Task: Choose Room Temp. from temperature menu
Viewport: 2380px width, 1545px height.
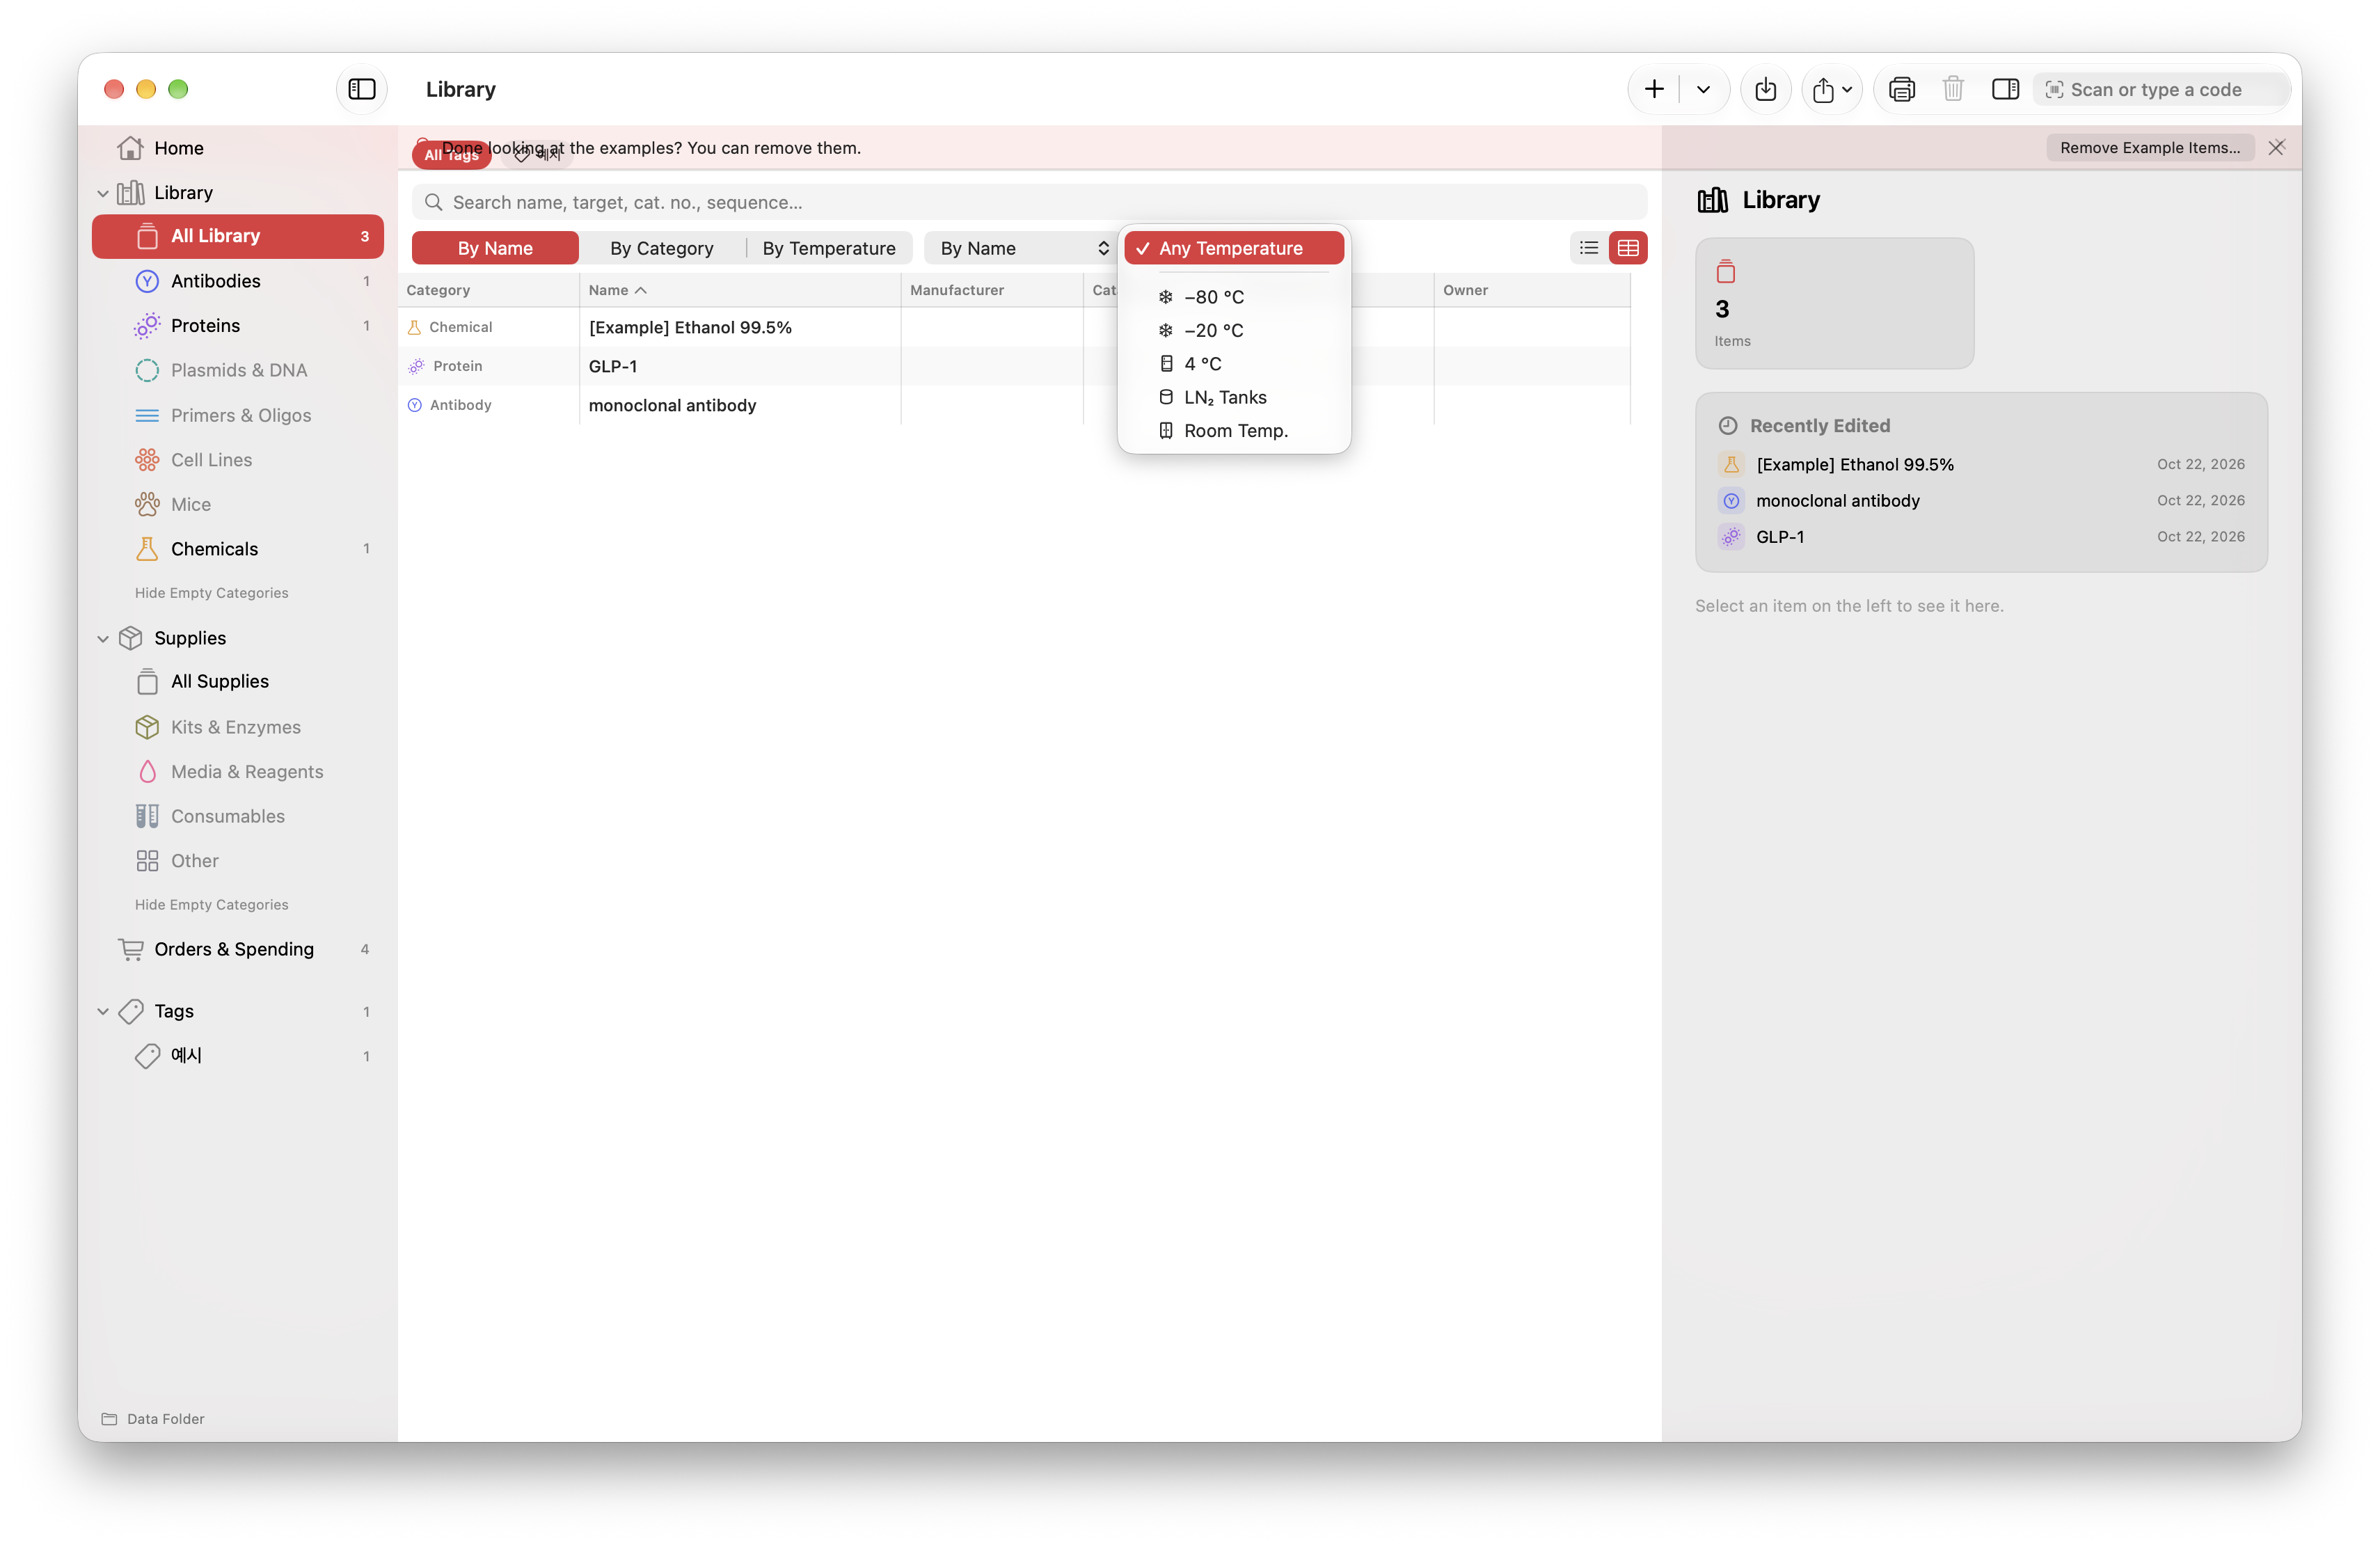Action: coord(1233,431)
